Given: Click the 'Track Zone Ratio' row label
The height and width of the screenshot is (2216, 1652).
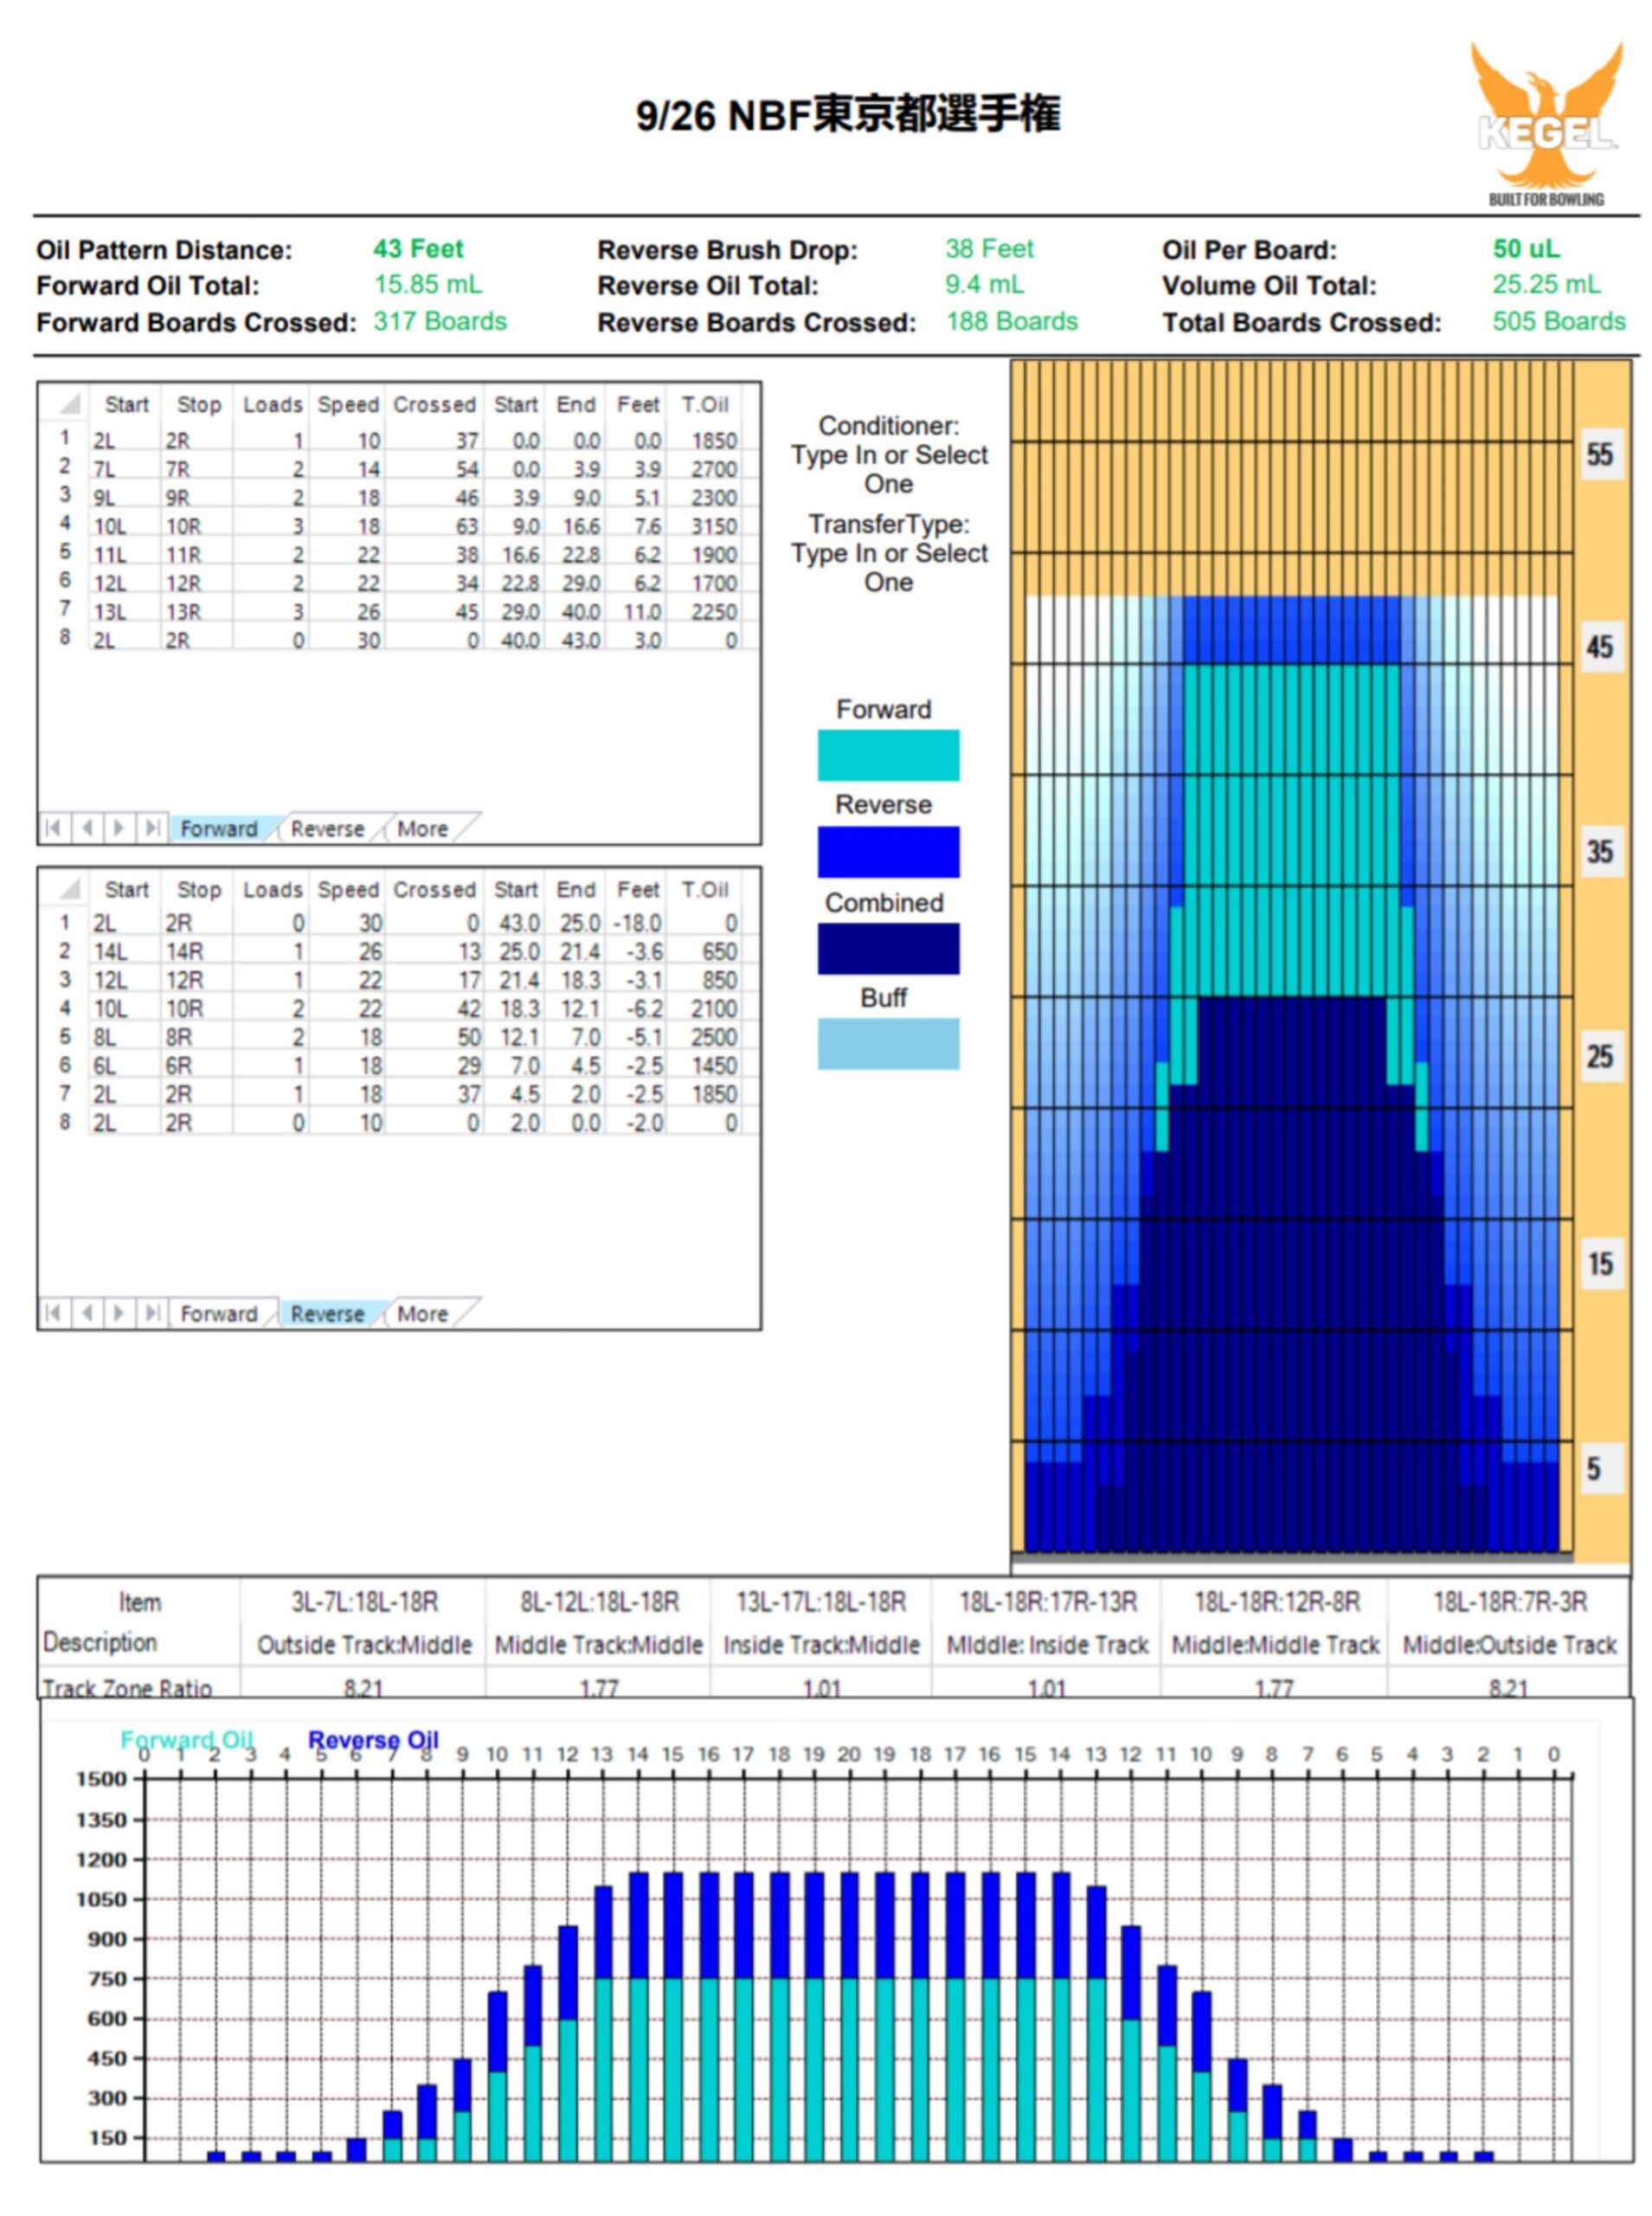Looking at the screenshot, I should 127,1688.
